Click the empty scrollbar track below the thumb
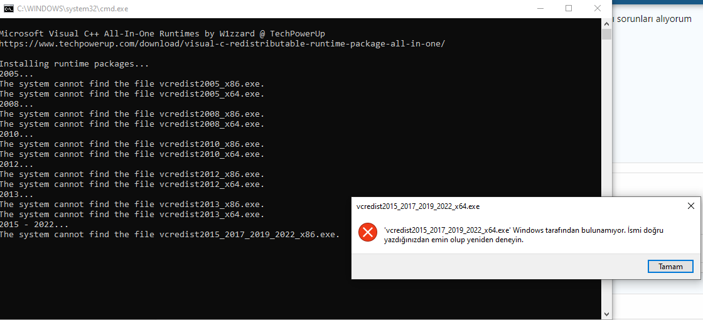Image resolution: width=703 pixels, height=320 pixels. tap(606, 175)
